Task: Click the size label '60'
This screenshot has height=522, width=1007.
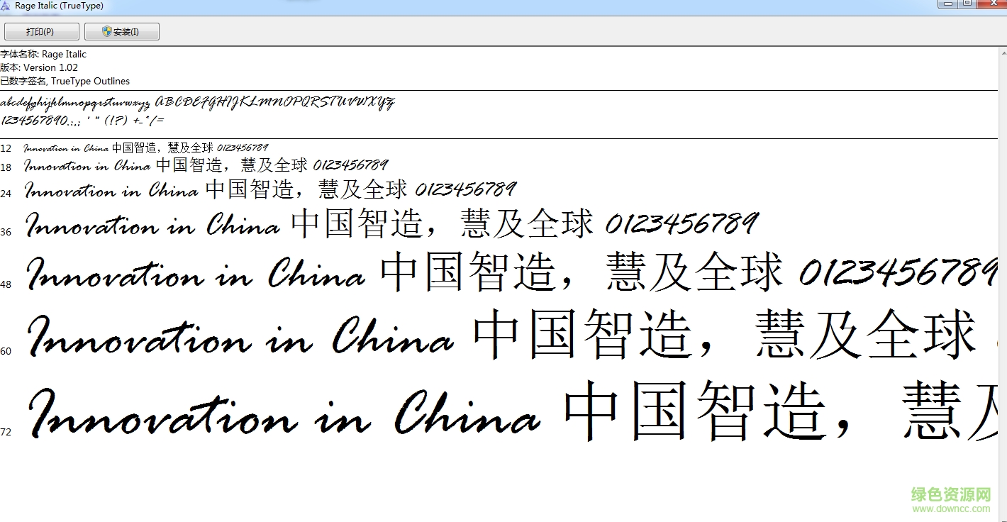Action: click(x=6, y=351)
